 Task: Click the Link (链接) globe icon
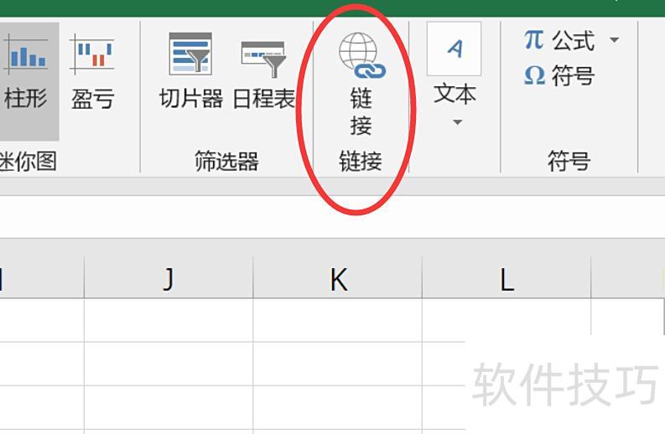362,56
